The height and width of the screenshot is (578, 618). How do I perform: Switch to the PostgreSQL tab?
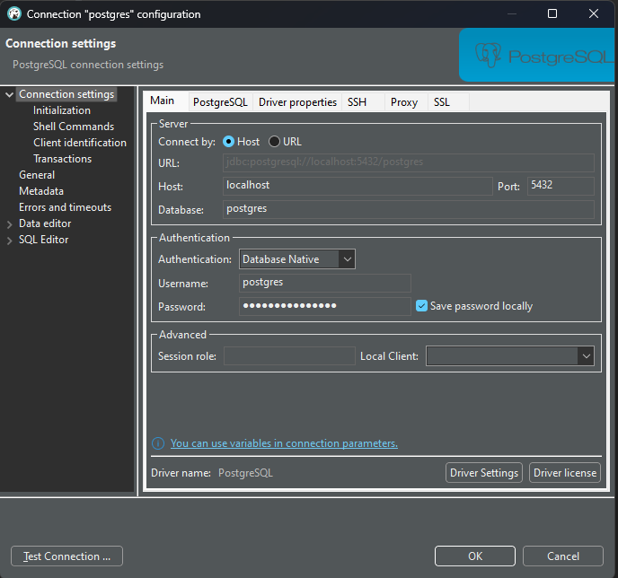220,102
